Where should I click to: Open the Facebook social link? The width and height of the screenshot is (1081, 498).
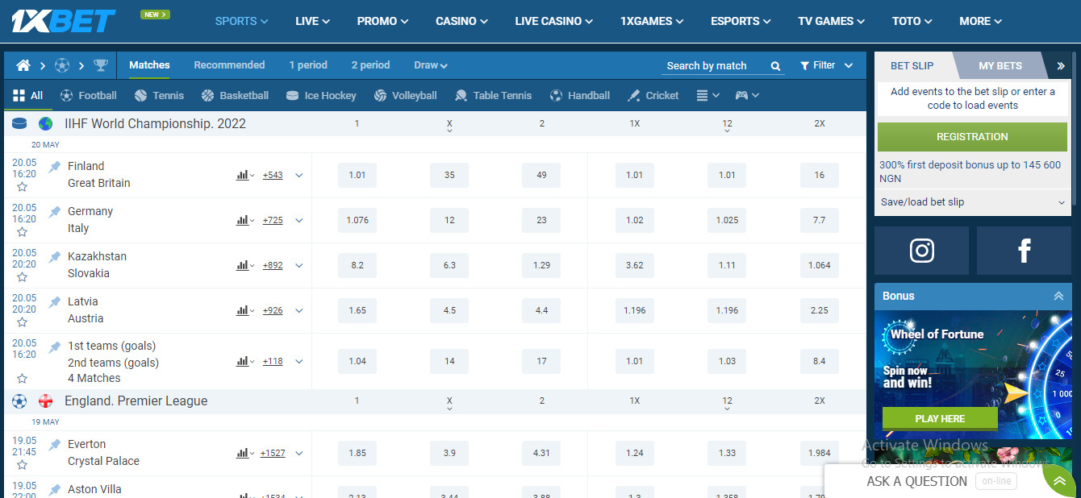pyautogui.click(x=1024, y=251)
